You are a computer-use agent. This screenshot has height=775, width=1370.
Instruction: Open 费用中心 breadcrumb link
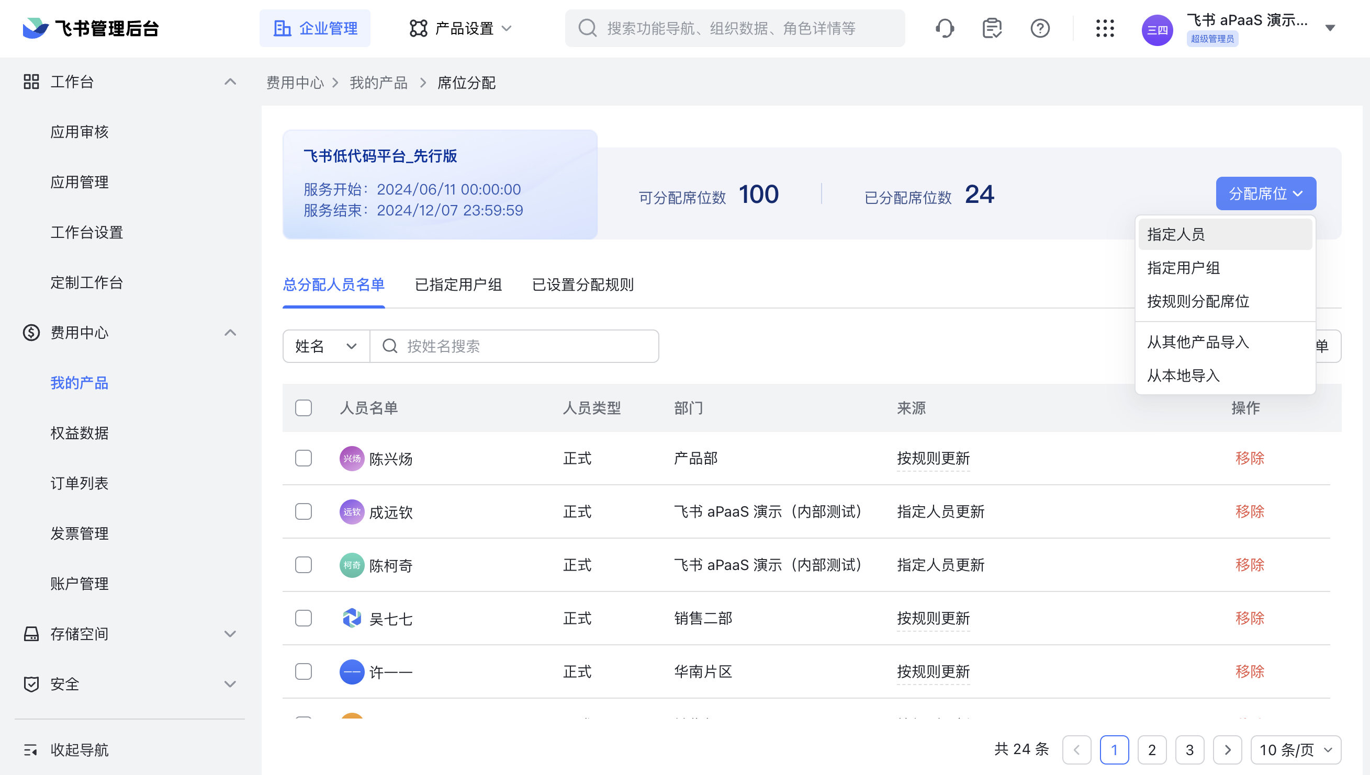coord(295,83)
